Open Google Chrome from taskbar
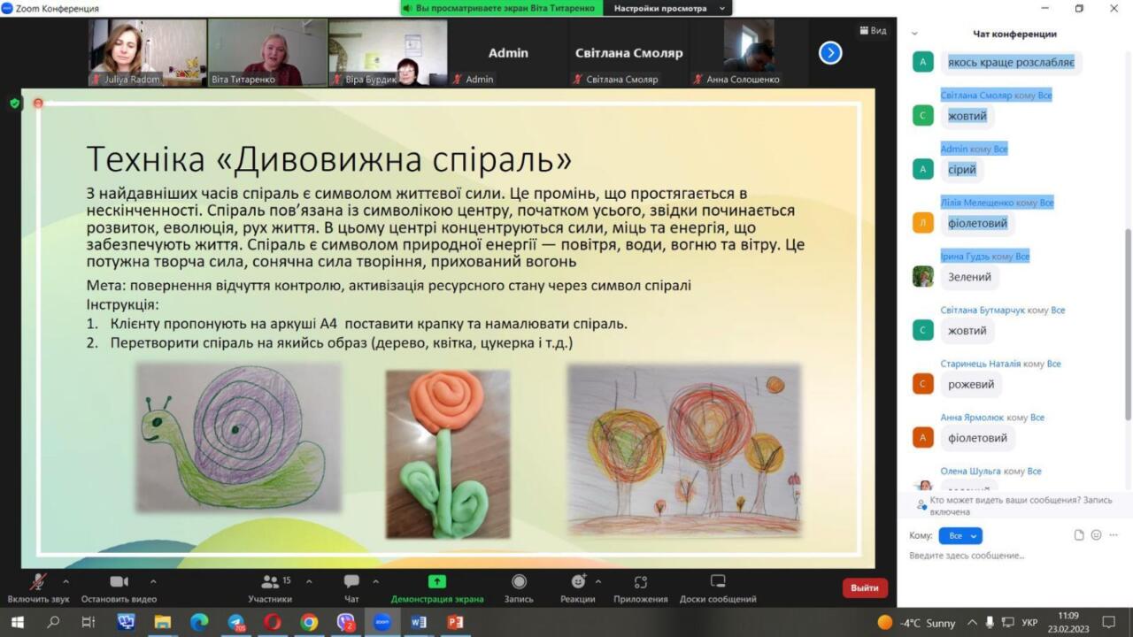Image resolution: width=1133 pixels, height=637 pixels. click(309, 622)
